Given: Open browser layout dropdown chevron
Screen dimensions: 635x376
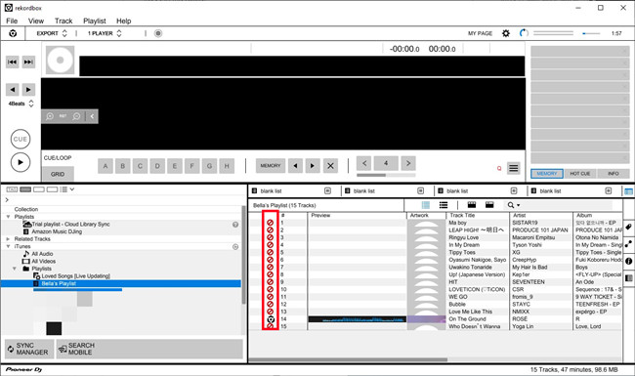Looking at the screenshot, I should click(x=72, y=189).
